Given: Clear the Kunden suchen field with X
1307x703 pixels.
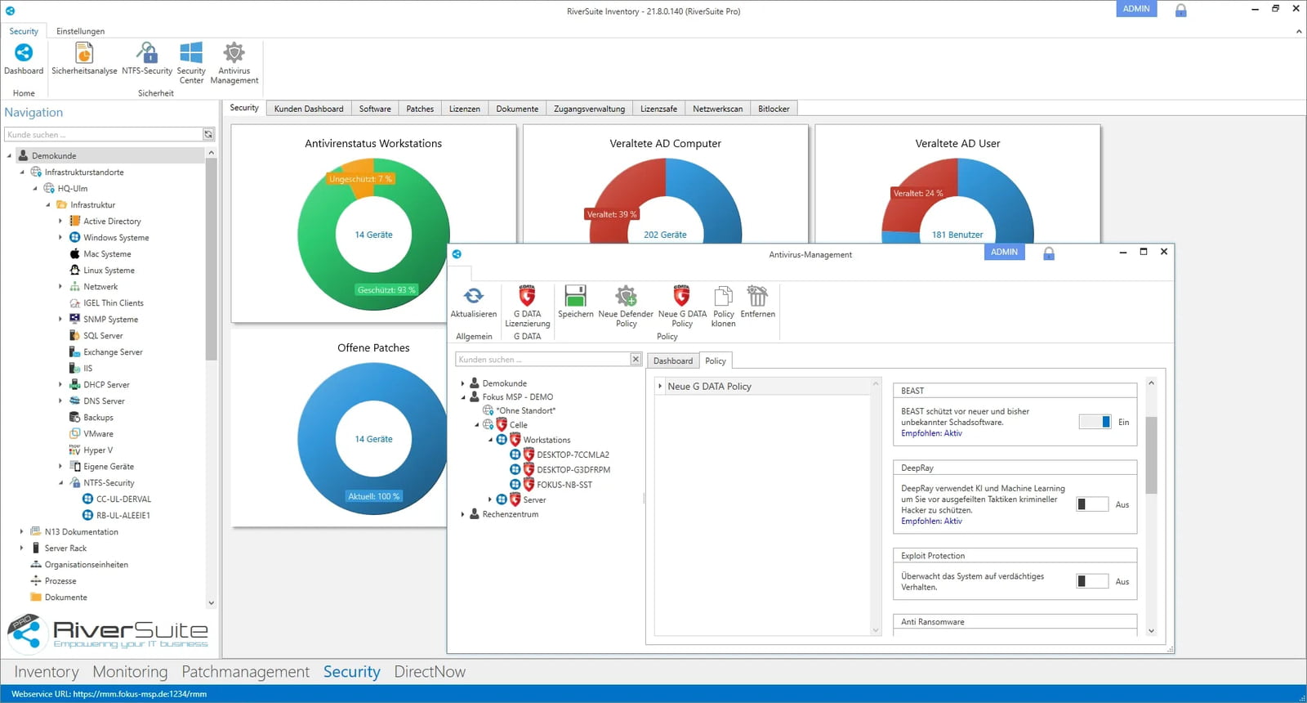Looking at the screenshot, I should [x=636, y=359].
